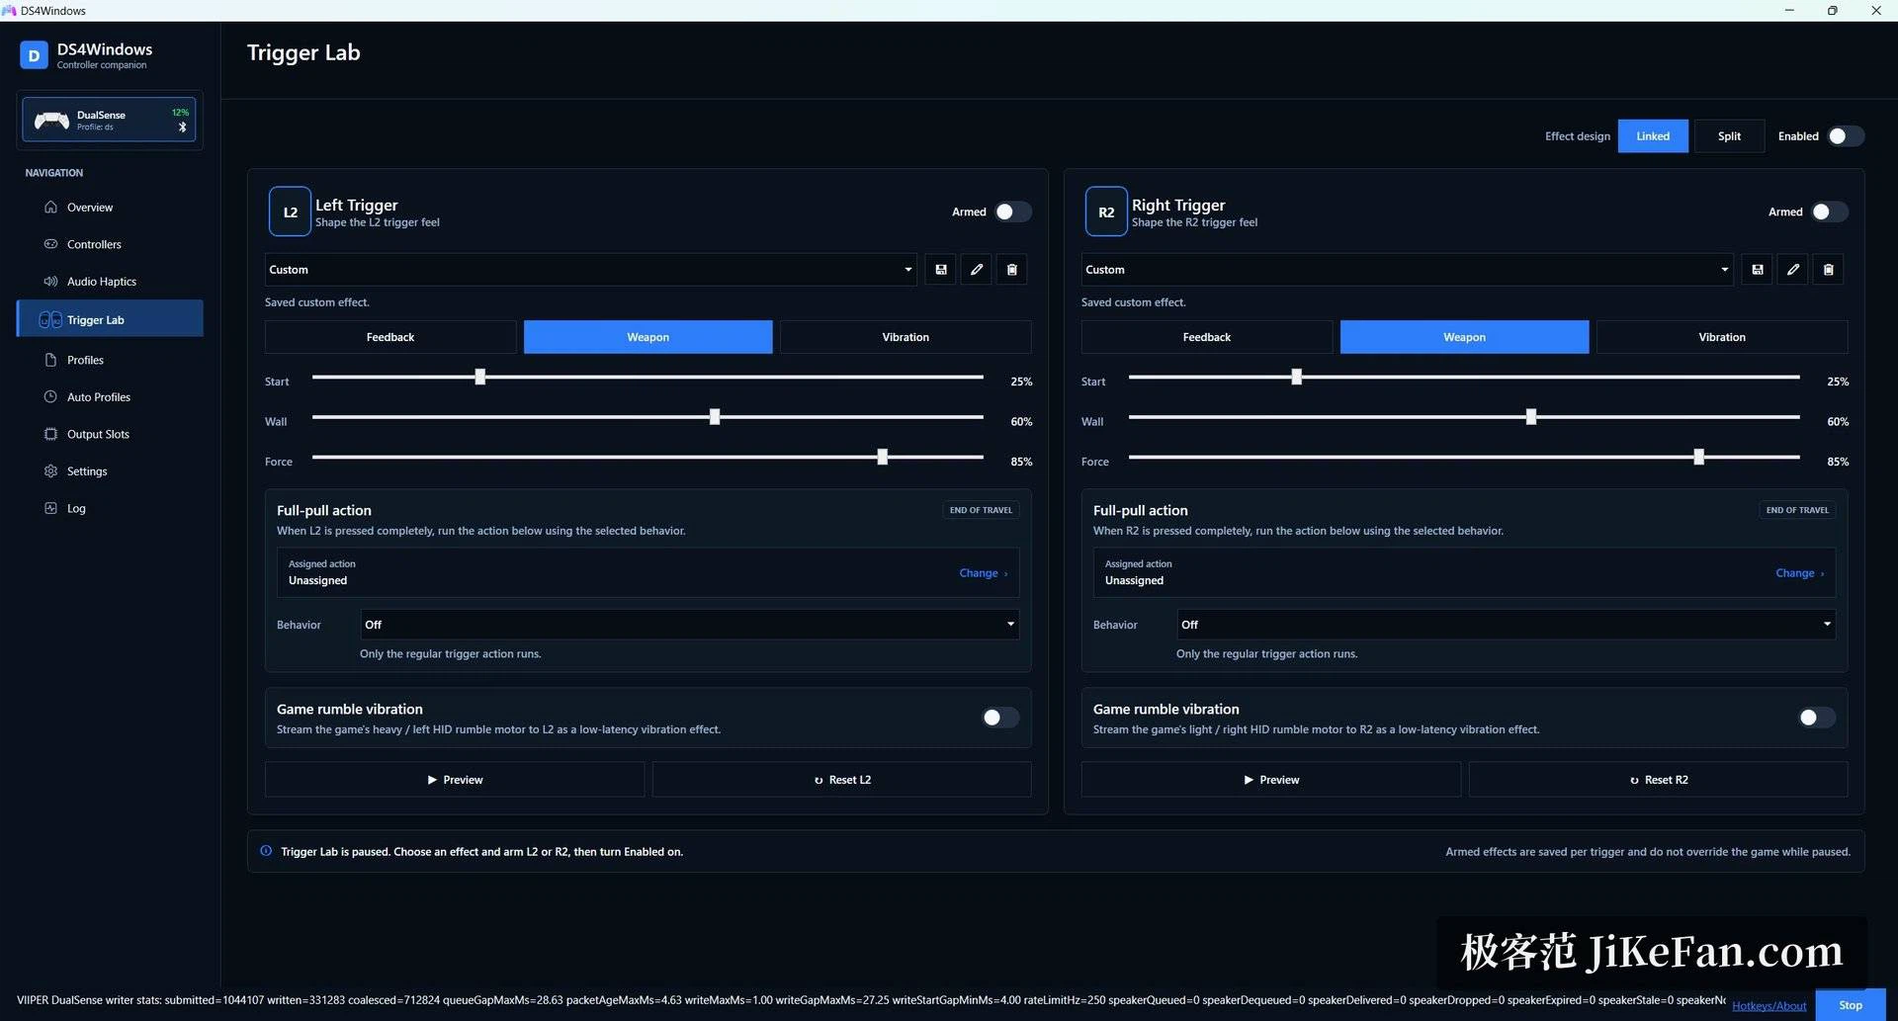Select the Right Trigger Feedback tab

[1207, 337]
